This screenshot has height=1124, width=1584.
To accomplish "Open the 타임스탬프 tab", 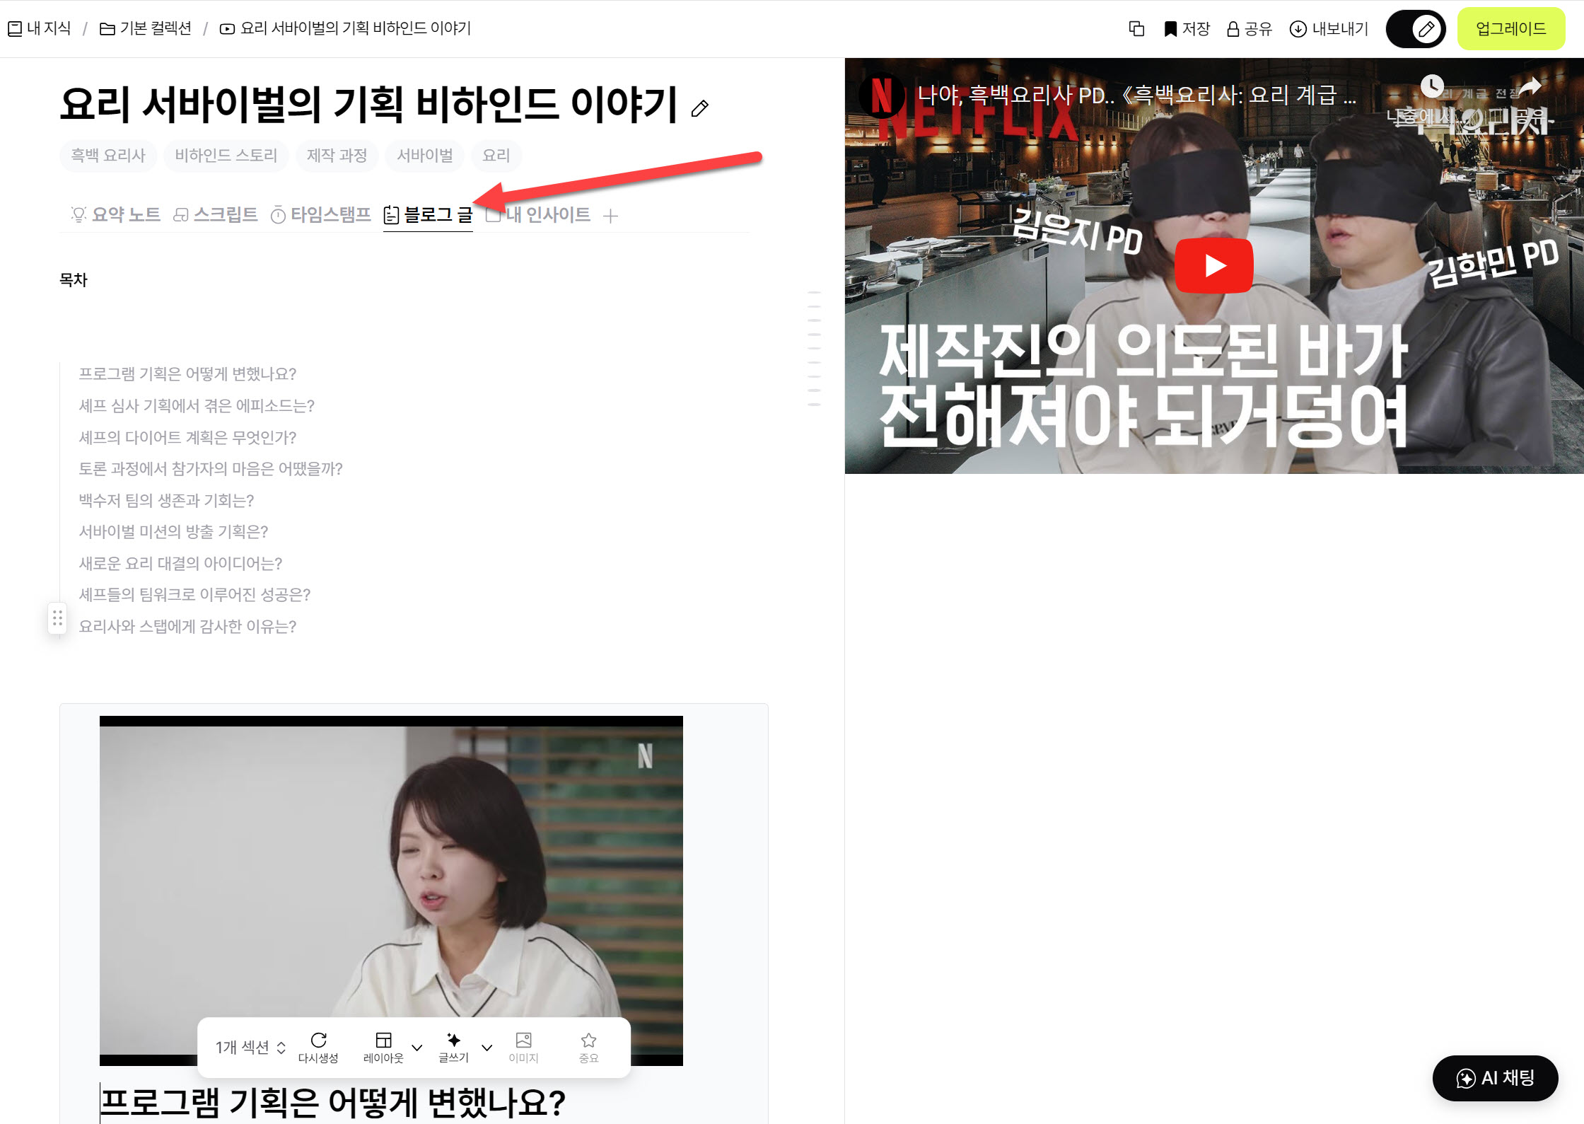I will 320,214.
